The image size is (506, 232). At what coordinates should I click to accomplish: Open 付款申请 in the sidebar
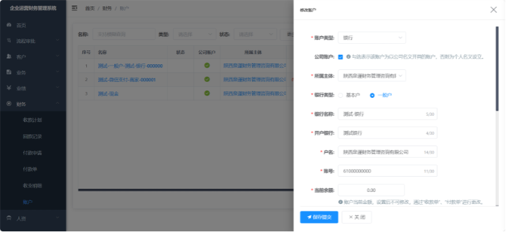(33, 153)
